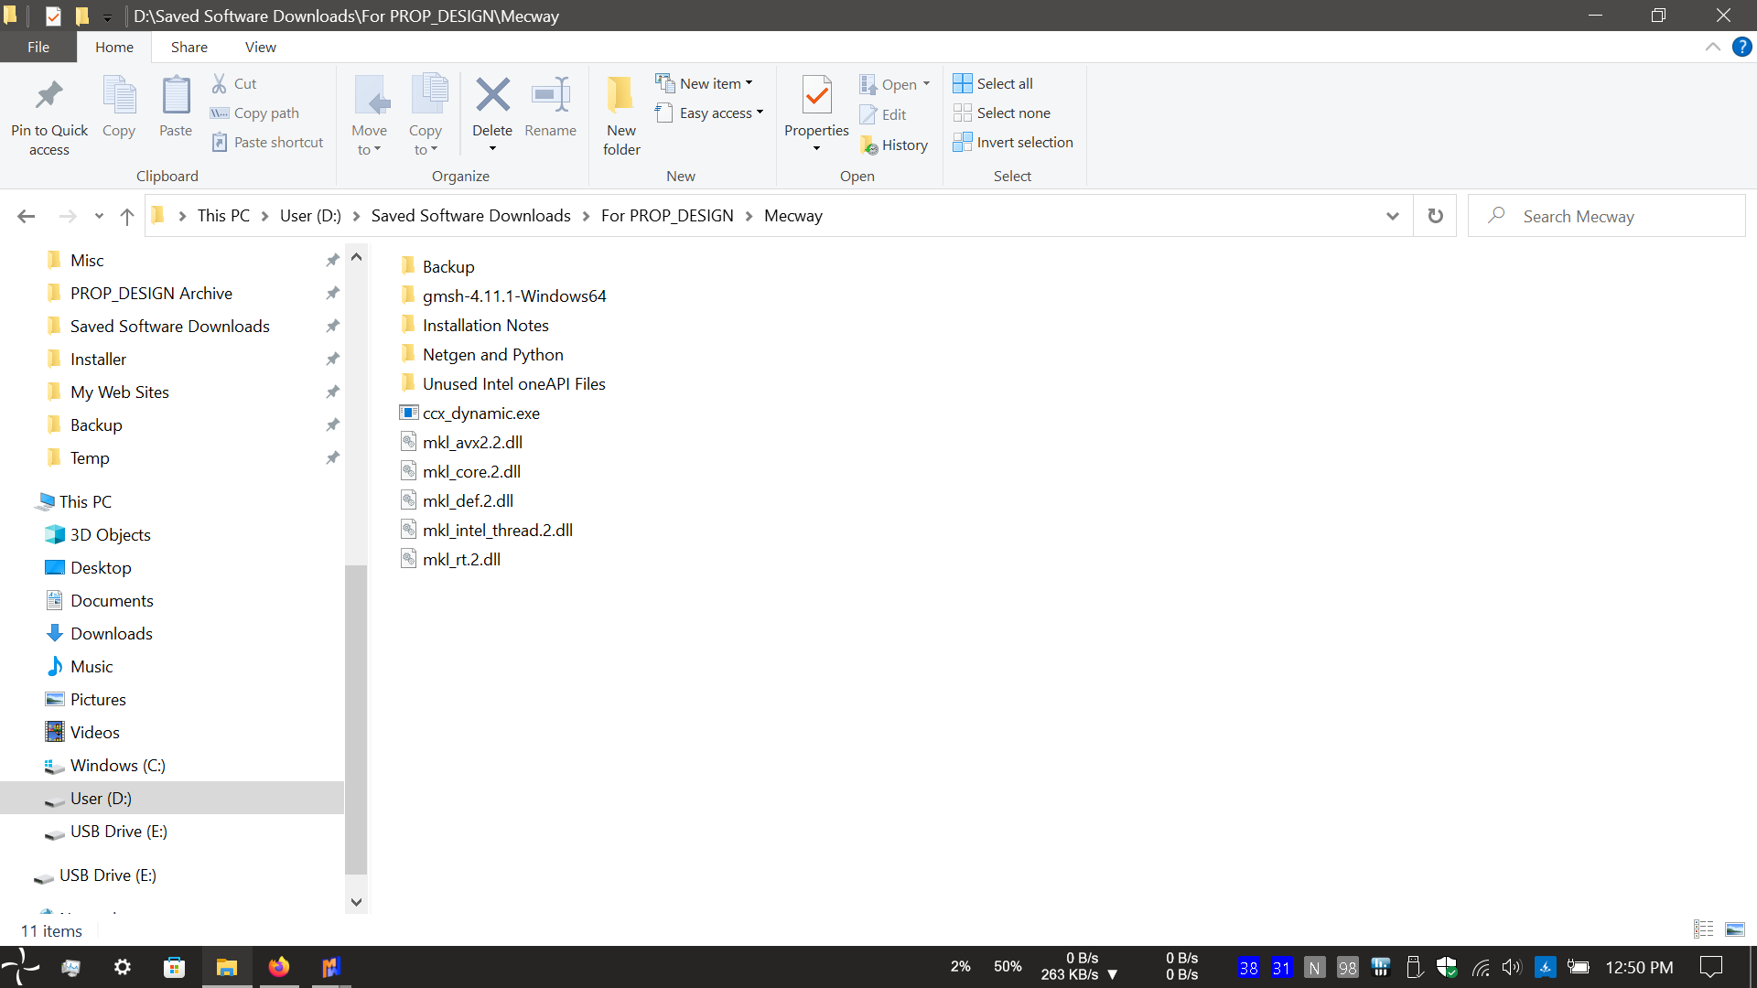The width and height of the screenshot is (1757, 988).
Task: Click For PROP_DESIGN in the address breadcrumb
Action: pos(667,216)
